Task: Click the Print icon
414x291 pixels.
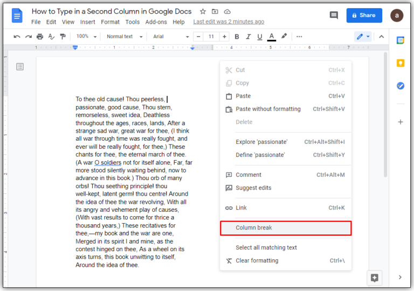Action: click(40, 37)
